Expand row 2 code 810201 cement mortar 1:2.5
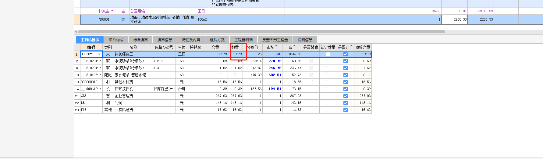The image size is (543, 159). [83, 61]
